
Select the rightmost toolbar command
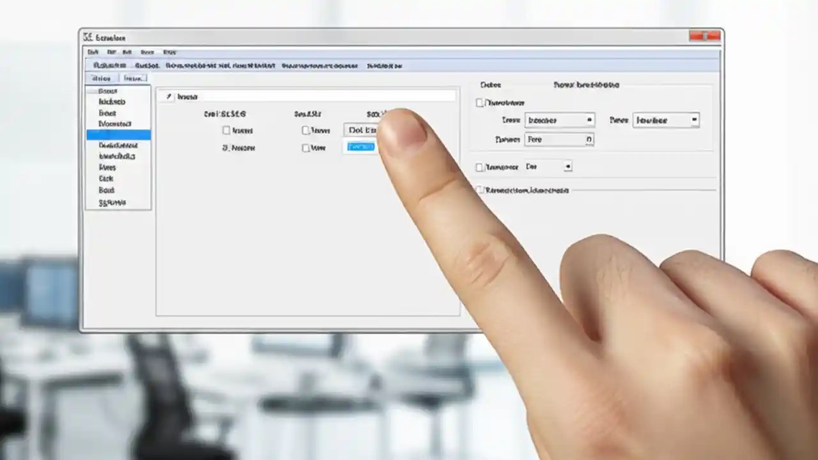(387, 66)
